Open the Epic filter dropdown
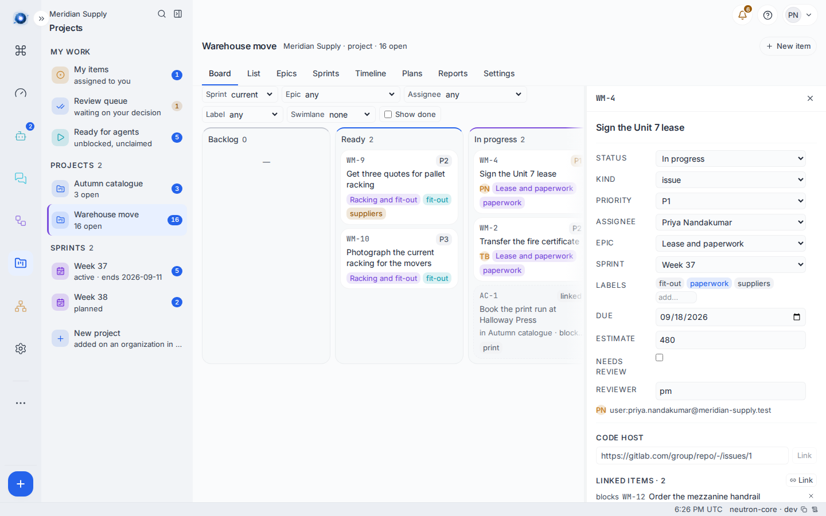This screenshot has width=826, height=516. pyautogui.click(x=341, y=94)
